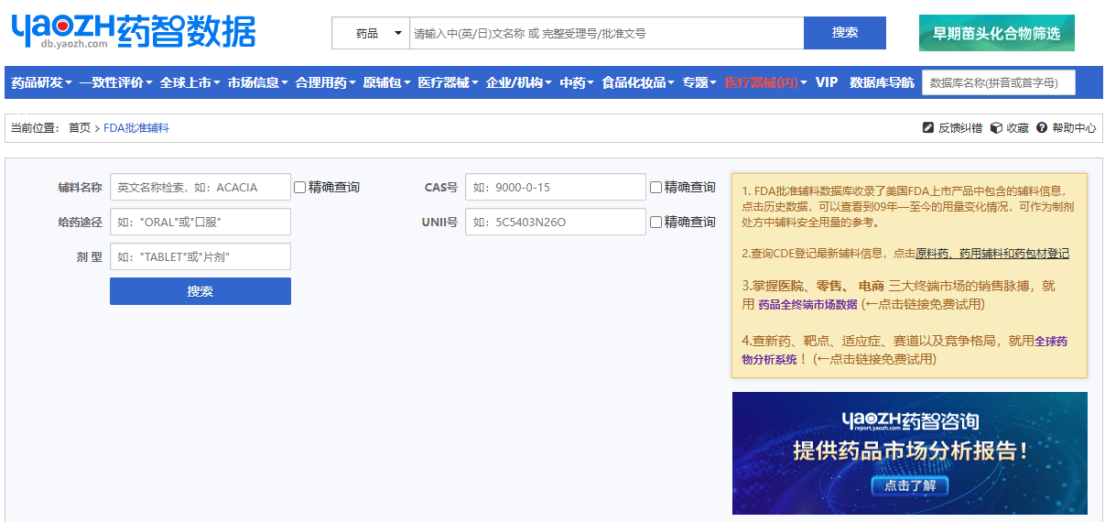Expand the 原辅包 menu
This screenshot has width=1105, height=522.
tap(386, 82)
